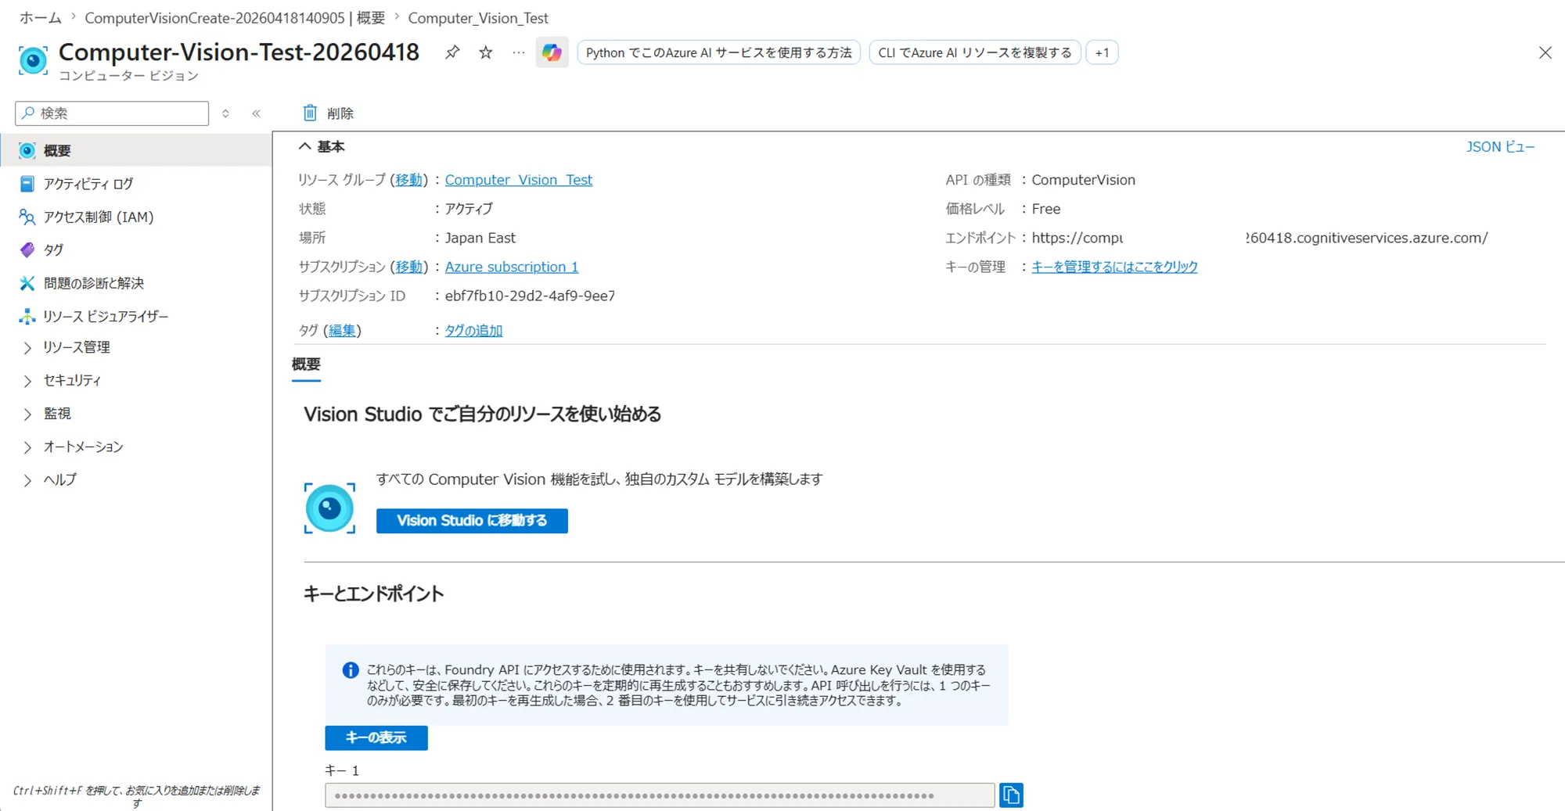Click 移動 link next to サブスクリプション
Screen dimensions: 1565x811
pyautogui.click(x=408, y=267)
